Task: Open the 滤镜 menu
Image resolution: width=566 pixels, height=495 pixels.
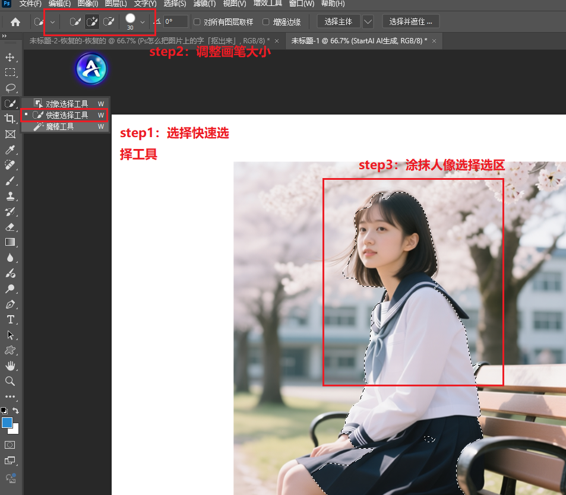Action: (x=205, y=4)
